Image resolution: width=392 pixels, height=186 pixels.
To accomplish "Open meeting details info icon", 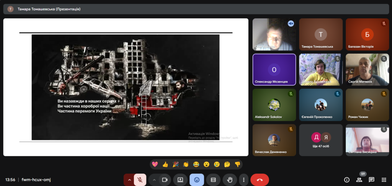I will point(347,179).
